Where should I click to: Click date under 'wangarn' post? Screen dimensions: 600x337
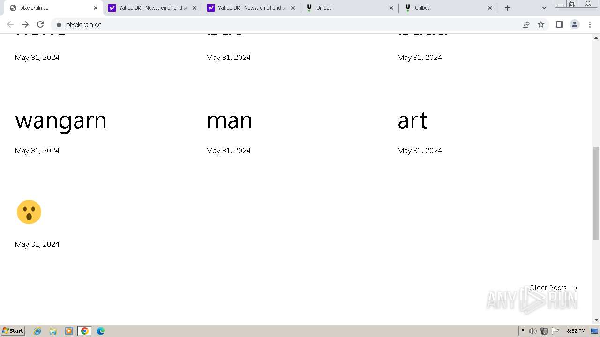pos(37,150)
